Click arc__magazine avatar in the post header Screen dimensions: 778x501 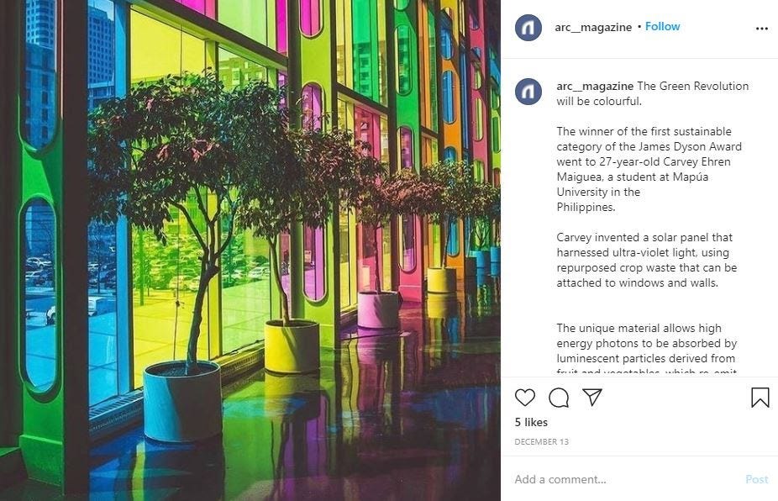[528, 27]
